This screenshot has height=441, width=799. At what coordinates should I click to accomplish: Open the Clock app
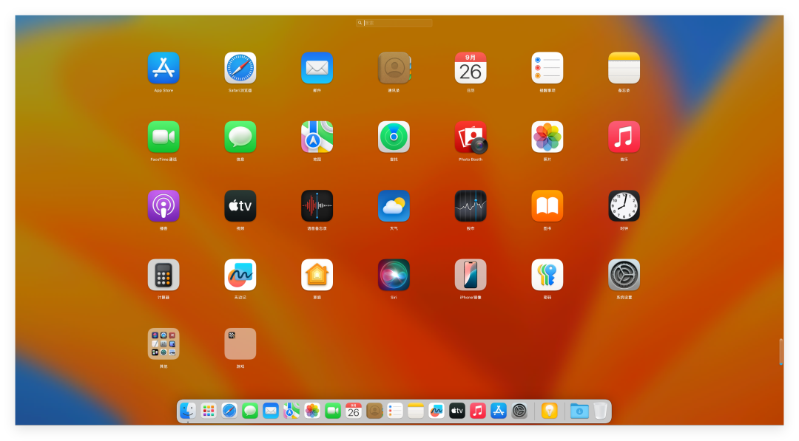point(624,206)
